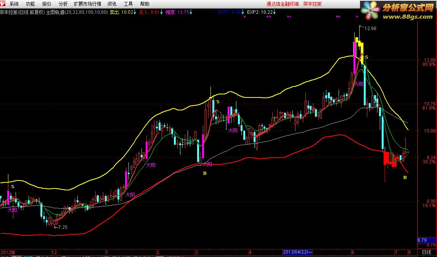Open the 分析 menu
The width and height of the screenshot is (437, 257).
pyautogui.click(x=63, y=4)
